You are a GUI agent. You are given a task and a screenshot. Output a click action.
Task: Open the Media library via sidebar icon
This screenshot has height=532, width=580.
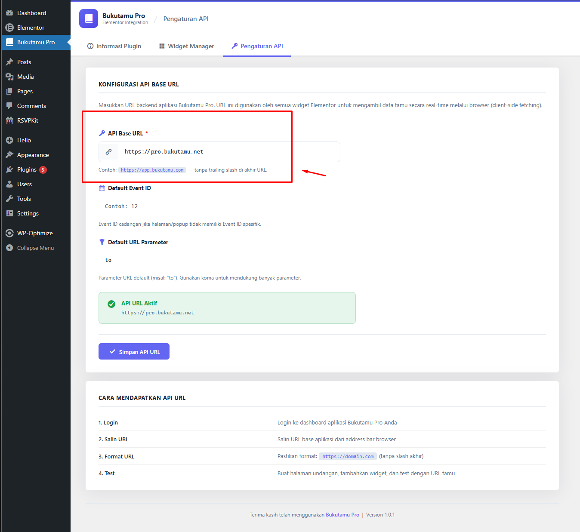pos(9,76)
